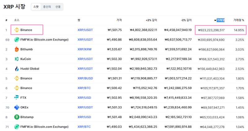This screenshot has width=248, height=131.
Task: Sort by the +2% 깊이 column header
Action: point(151,20)
